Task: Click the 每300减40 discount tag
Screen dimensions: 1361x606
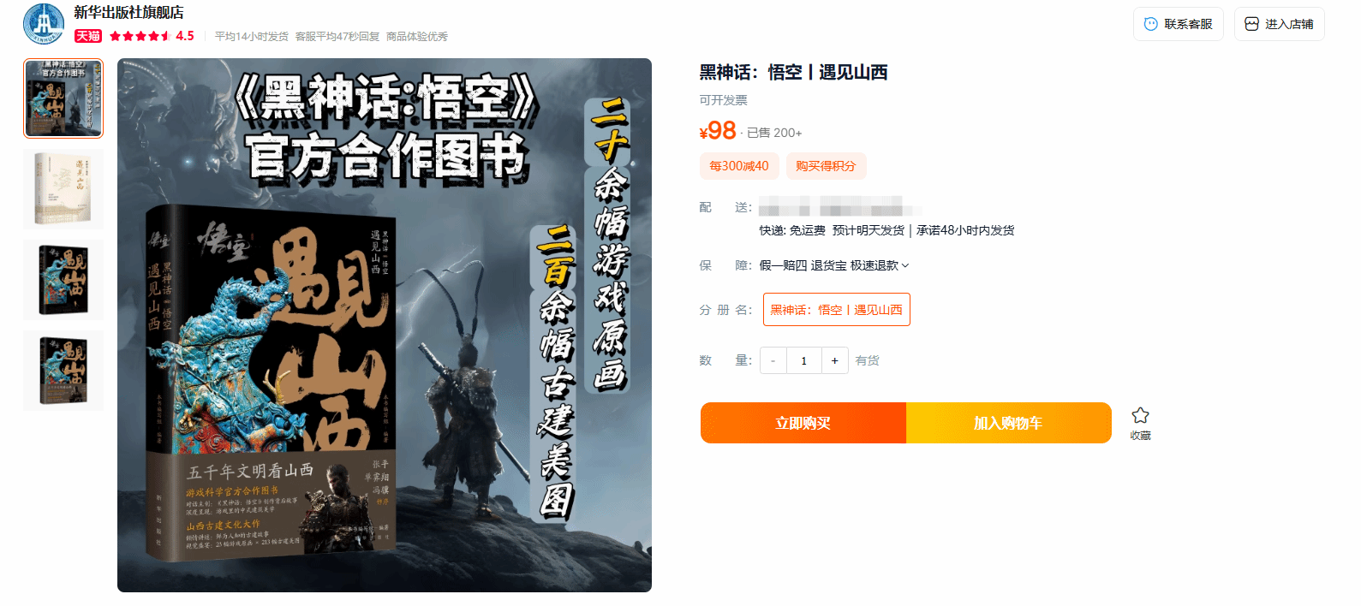Action: (x=739, y=166)
